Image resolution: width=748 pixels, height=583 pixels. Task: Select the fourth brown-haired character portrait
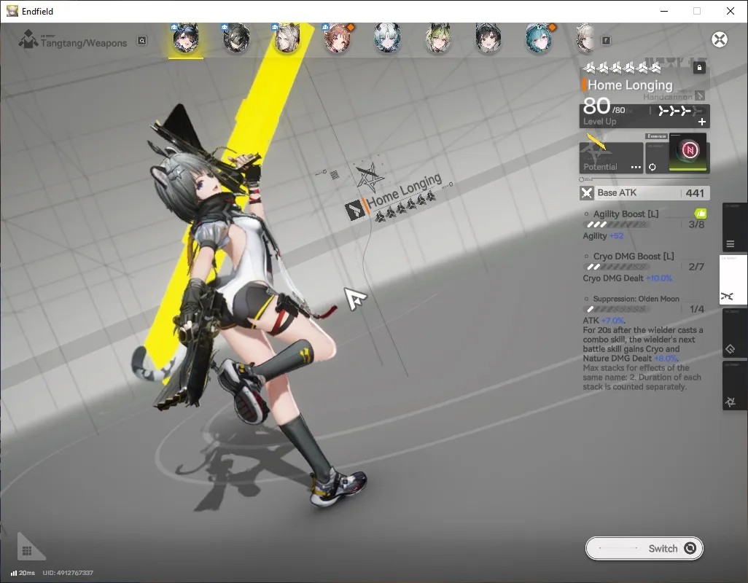pyautogui.click(x=338, y=38)
